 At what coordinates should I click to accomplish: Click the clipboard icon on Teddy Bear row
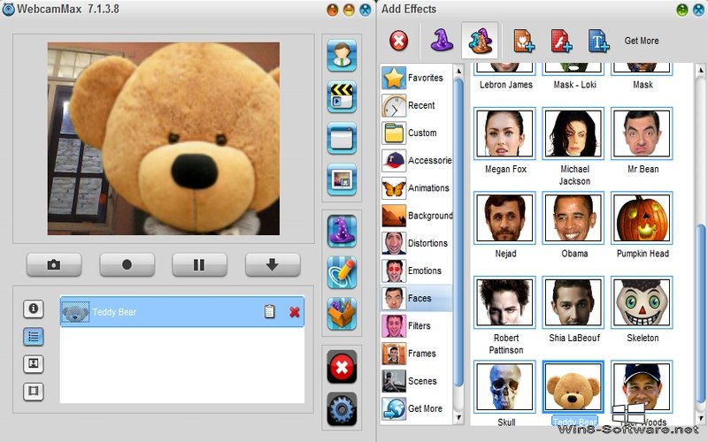click(x=269, y=311)
